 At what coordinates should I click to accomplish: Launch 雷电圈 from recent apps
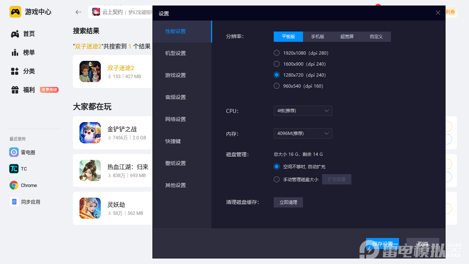click(22, 152)
